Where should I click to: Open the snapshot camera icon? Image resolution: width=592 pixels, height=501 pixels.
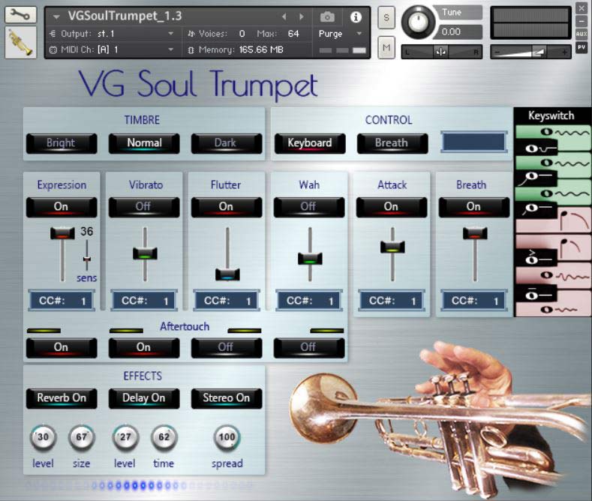pos(327,17)
